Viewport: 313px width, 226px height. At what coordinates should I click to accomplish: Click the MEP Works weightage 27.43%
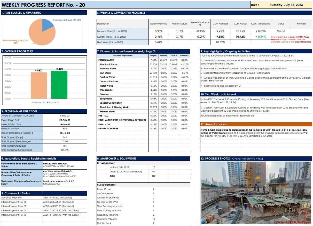point(153,73)
